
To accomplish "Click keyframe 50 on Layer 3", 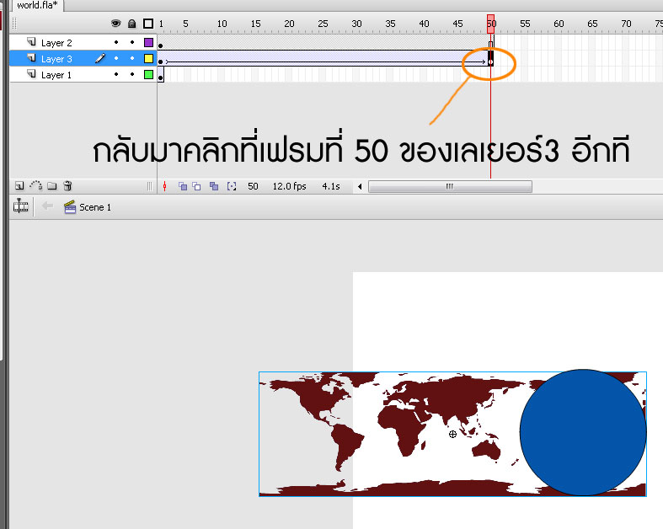I will 490,58.
